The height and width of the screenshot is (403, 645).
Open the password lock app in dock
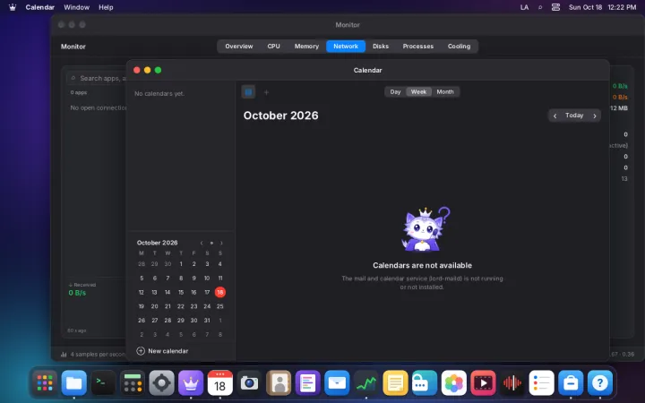pos(425,383)
